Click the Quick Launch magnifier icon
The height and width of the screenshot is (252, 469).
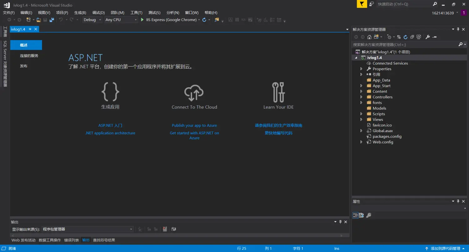click(435, 4)
